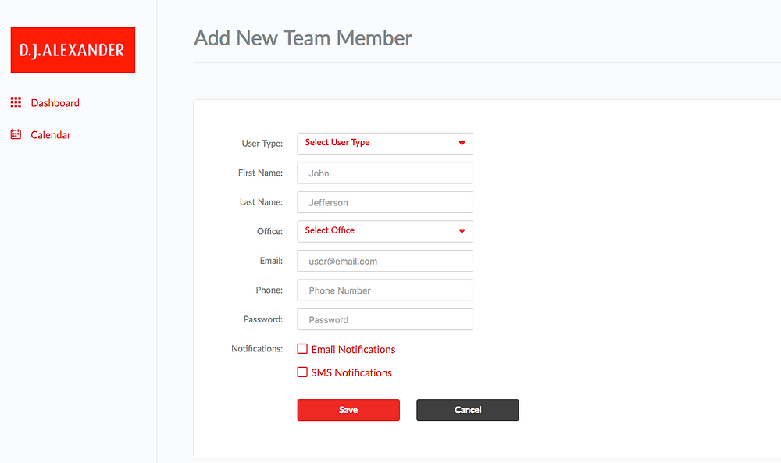Focus the Last Name field
The height and width of the screenshot is (463, 781).
coord(385,202)
